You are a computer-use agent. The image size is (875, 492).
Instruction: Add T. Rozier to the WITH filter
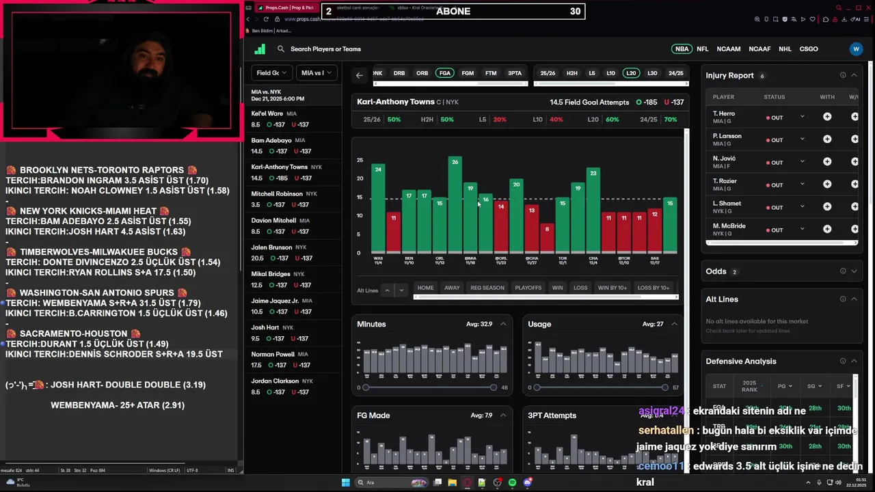pos(827,184)
